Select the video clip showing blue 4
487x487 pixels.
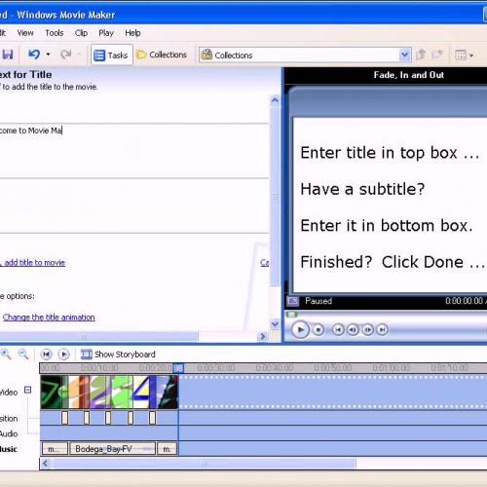[x=145, y=392]
